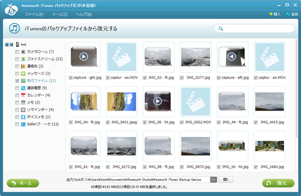Image resolution: width=301 pixels, height=196 pixels.
Task: Click the Voice Memos (ボイスメモ) icon
Action: click(23, 117)
